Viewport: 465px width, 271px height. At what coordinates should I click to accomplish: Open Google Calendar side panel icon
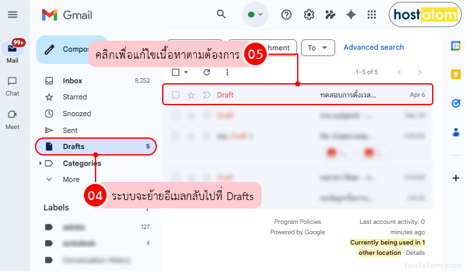(x=455, y=46)
